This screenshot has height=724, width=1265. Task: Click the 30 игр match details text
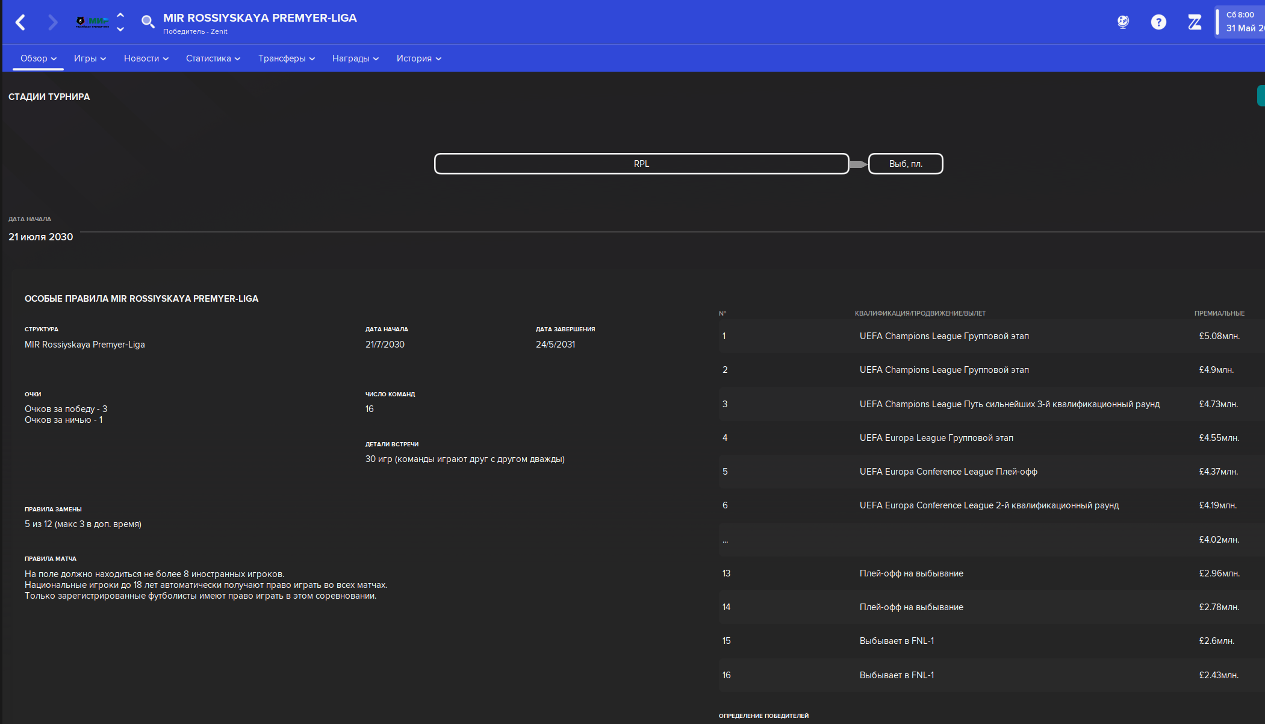pyautogui.click(x=465, y=459)
